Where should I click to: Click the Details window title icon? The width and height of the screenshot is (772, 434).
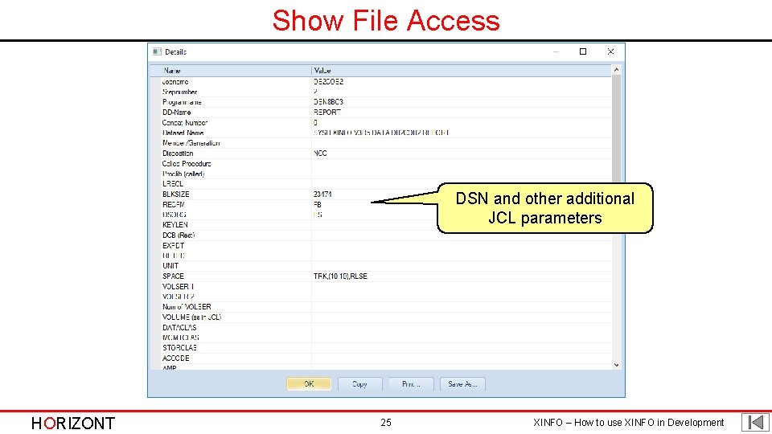(157, 51)
